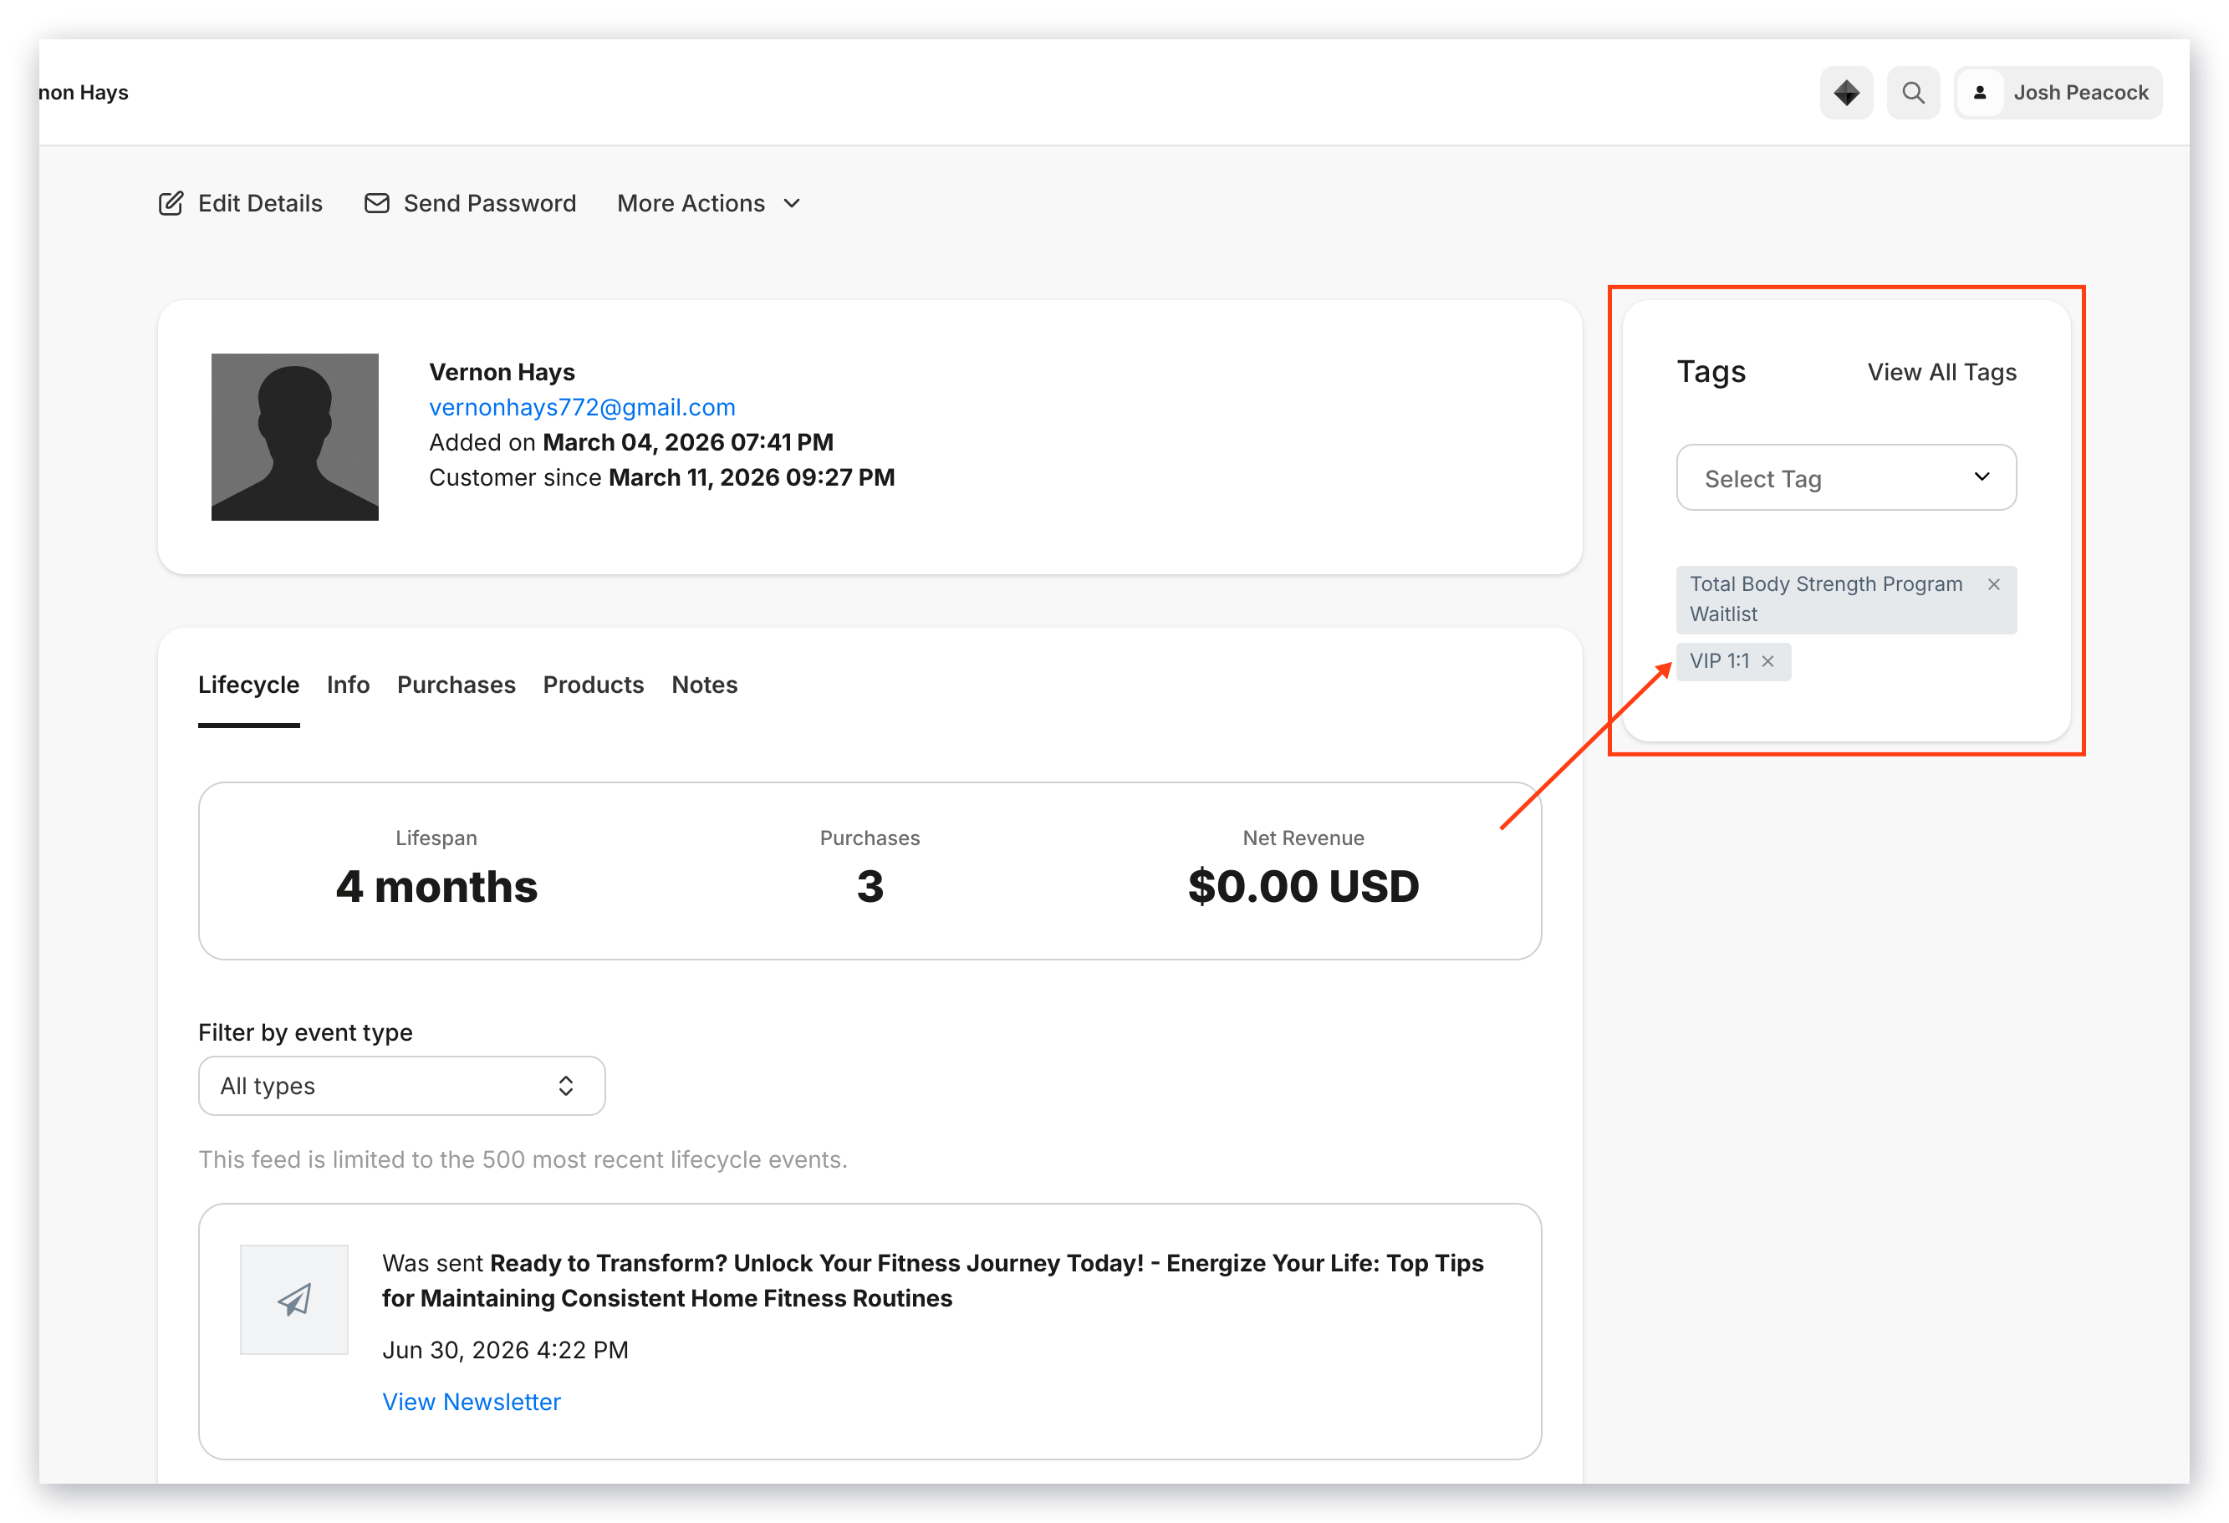Click the Send Password envelope icon

click(377, 203)
